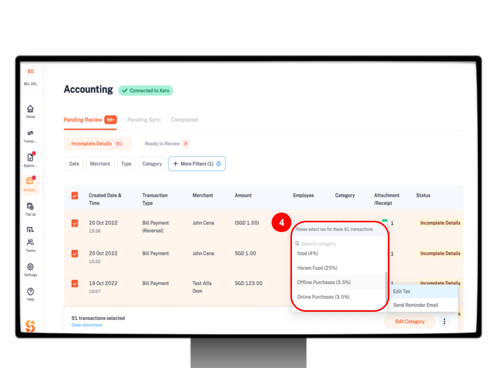This screenshot has width=490, height=368.
Task: Click the Merchant column header
Action: click(203, 195)
